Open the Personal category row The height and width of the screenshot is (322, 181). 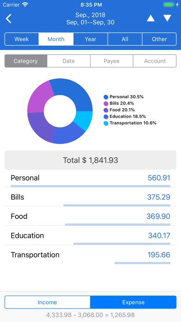(x=90, y=178)
